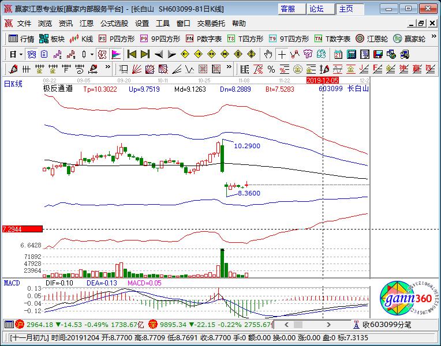441x346 pixels.
Task: Open the 行情 quotes view
Action: click(x=21, y=39)
